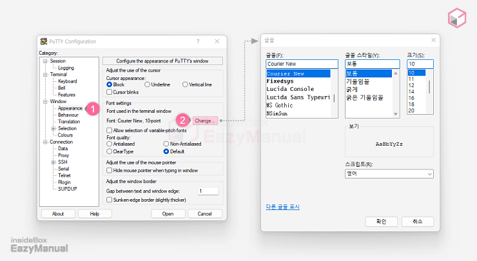Expand the SSH tree node
Image resolution: width=477 pixels, height=261 pixels.
(x=54, y=162)
